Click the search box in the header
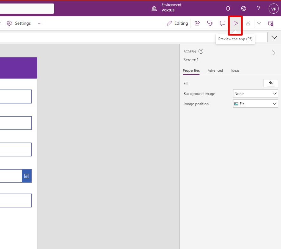 27,9
